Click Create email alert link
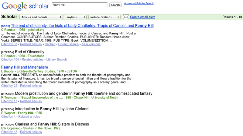243x136 pixels. click(142, 17)
